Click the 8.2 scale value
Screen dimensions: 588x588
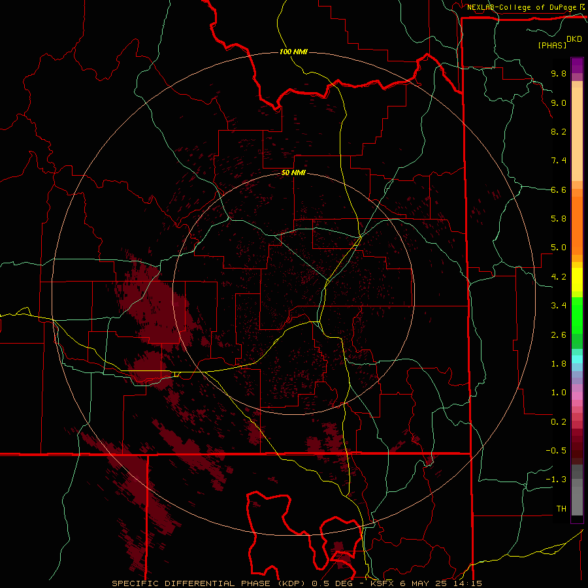pos(559,131)
